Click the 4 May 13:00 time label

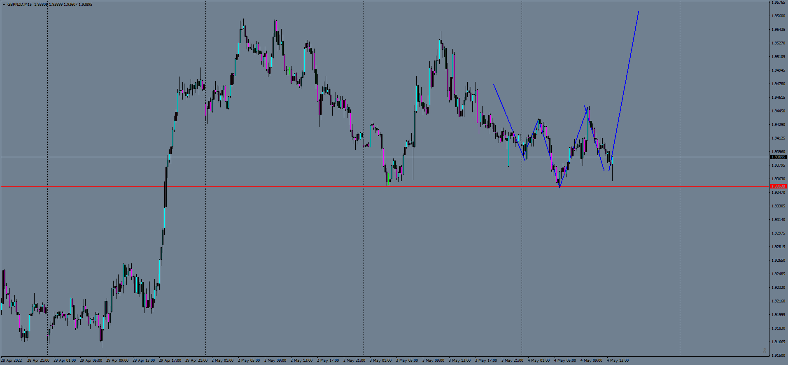(618, 360)
